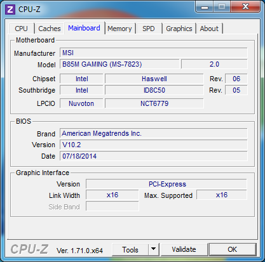Open the Graphics tab

coord(179,29)
